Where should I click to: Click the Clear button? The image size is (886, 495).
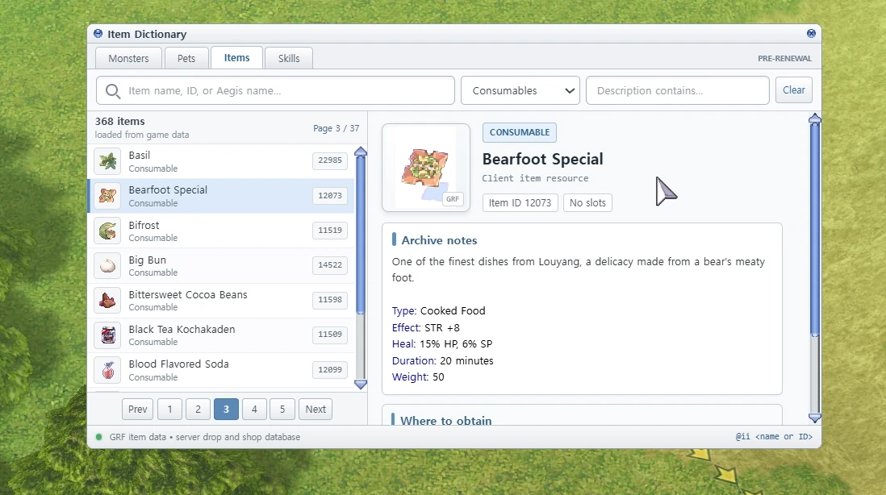794,90
